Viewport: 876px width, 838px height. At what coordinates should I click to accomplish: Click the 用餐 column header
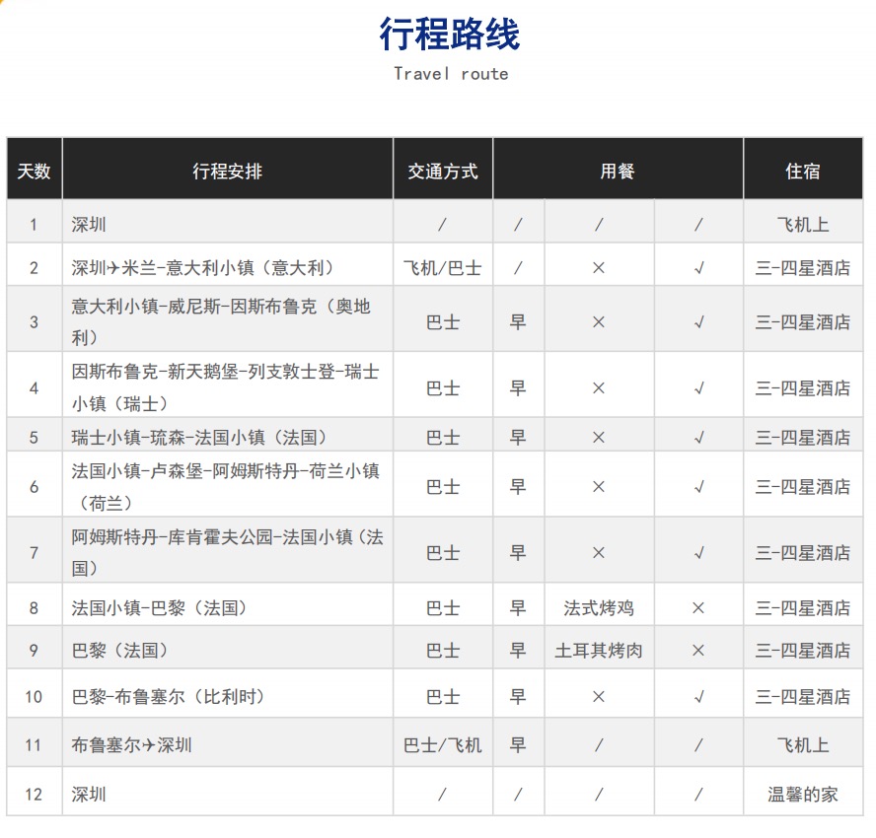coord(618,171)
